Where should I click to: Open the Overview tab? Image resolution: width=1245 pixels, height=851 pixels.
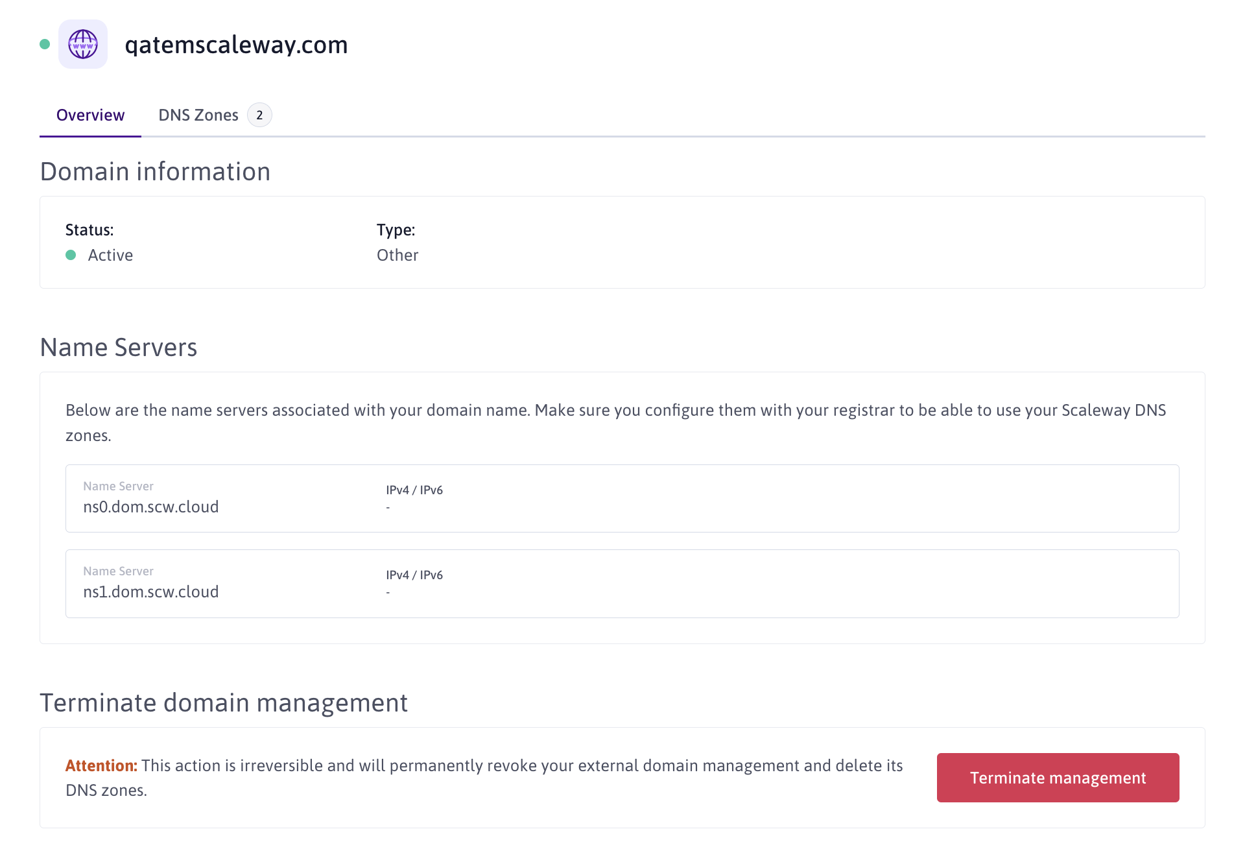90,115
